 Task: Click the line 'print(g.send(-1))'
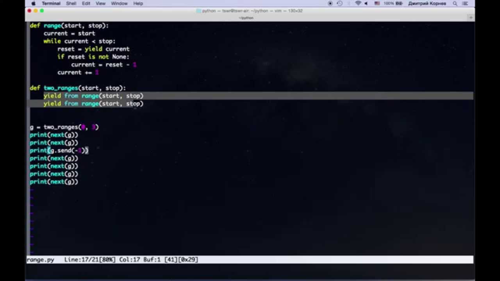[59, 150]
